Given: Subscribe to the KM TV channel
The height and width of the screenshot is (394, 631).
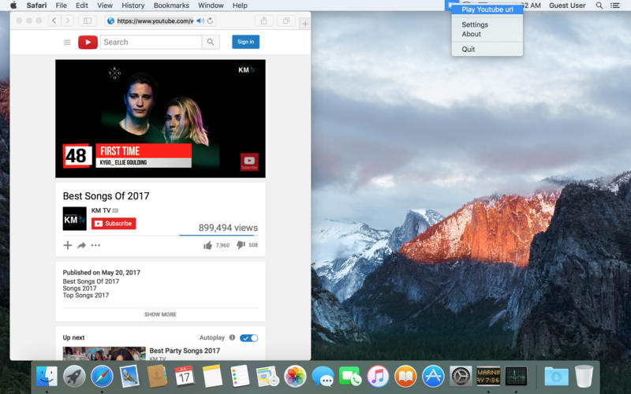Looking at the screenshot, I should pyautogui.click(x=114, y=224).
